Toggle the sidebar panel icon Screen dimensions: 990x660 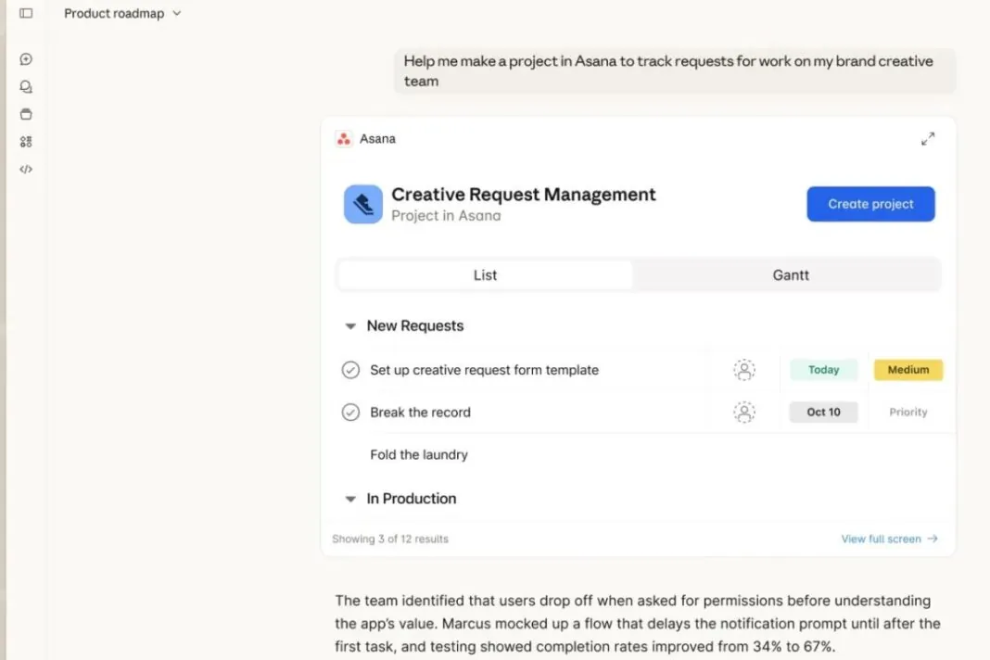pos(26,14)
